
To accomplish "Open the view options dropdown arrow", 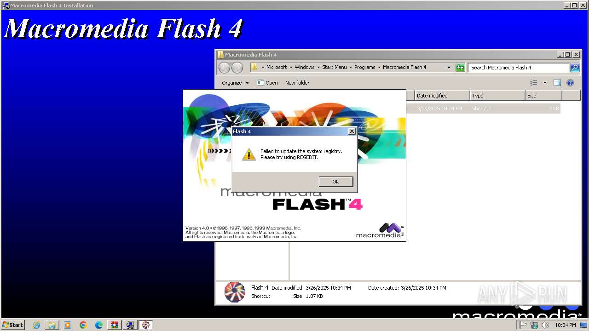I will click(545, 83).
